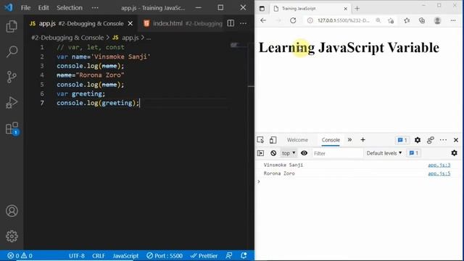Viewport: 464px width, 261px height.
Task: Toggle the console sidebar
Action: (x=260, y=153)
